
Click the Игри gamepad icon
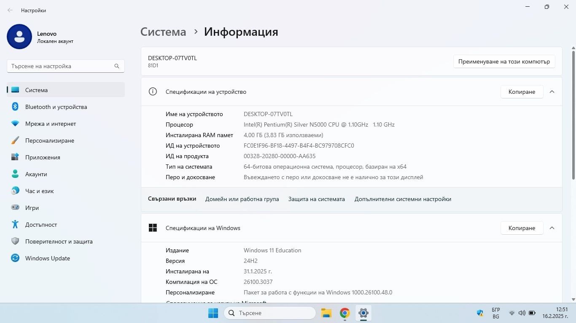[15, 208]
